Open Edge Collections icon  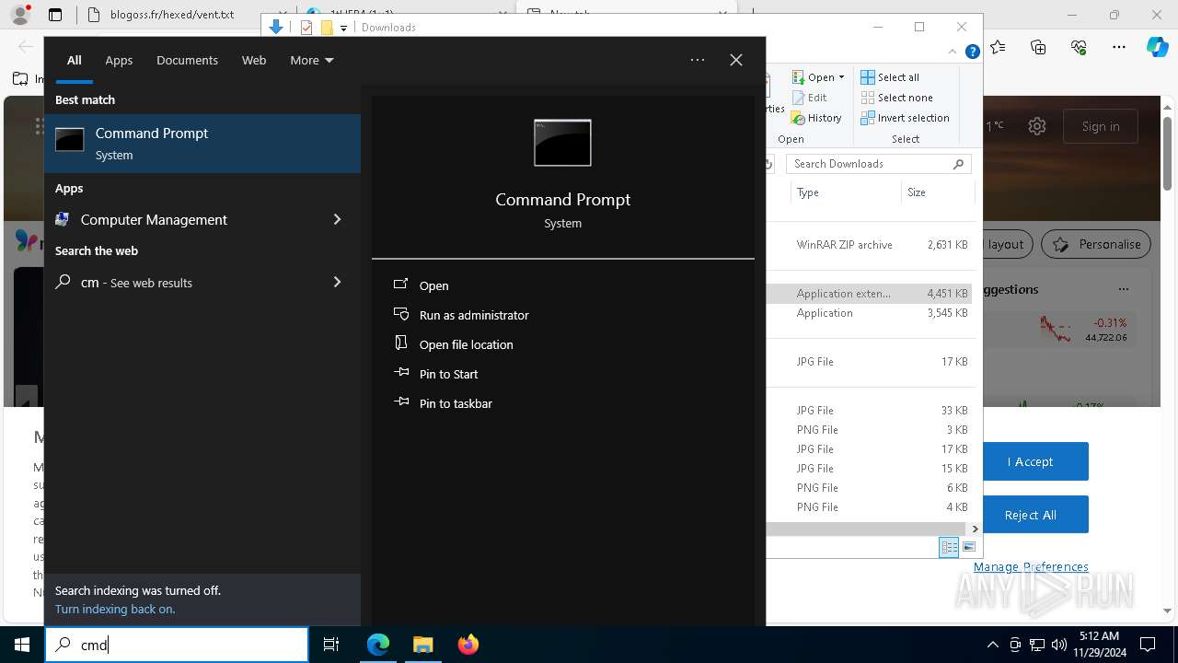(x=1038, y=47)
